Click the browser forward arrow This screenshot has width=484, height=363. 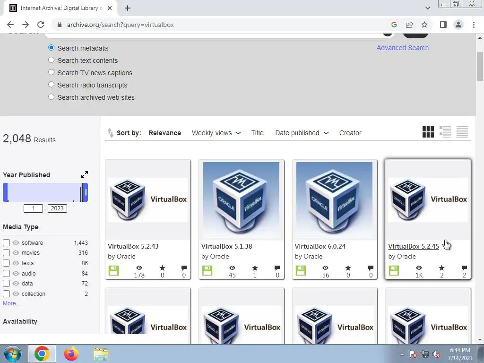point(26,25)
